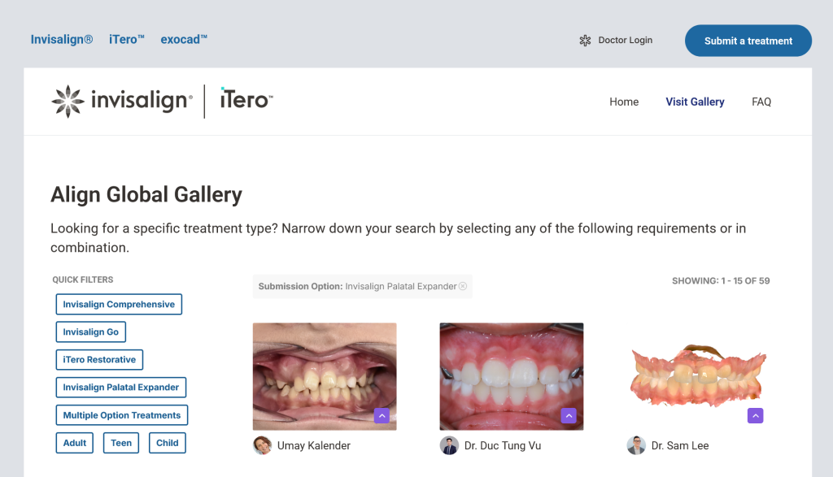Remove the Invisalign Palatal Expander filter tag

pos(463,286)
